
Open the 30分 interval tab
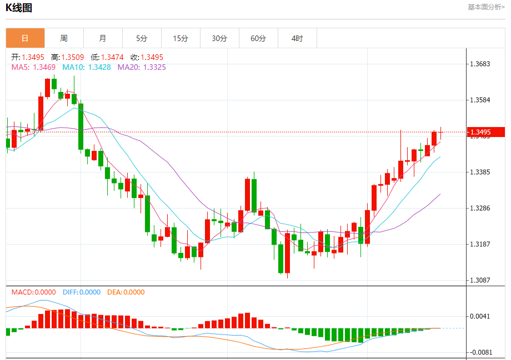(x=219, y=38)
